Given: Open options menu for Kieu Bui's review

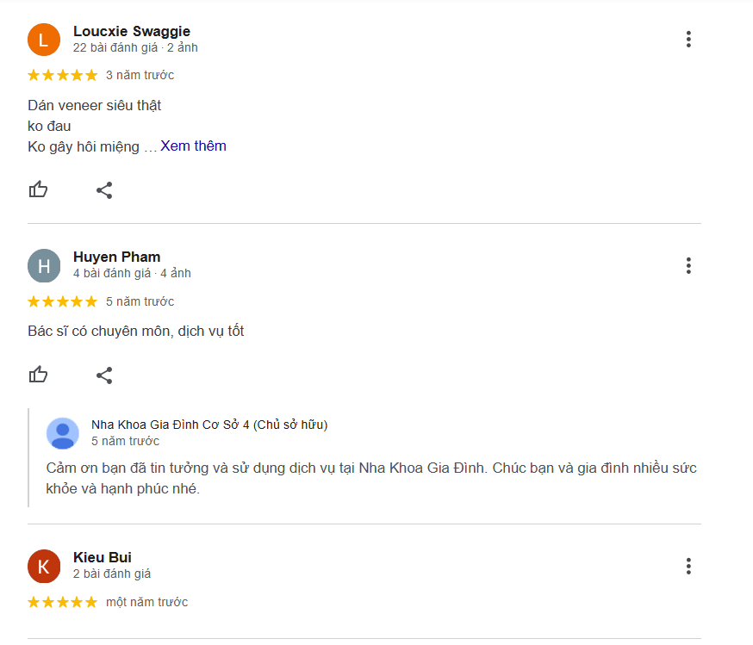Looking at the screenshot, I should tap(688, 567).
